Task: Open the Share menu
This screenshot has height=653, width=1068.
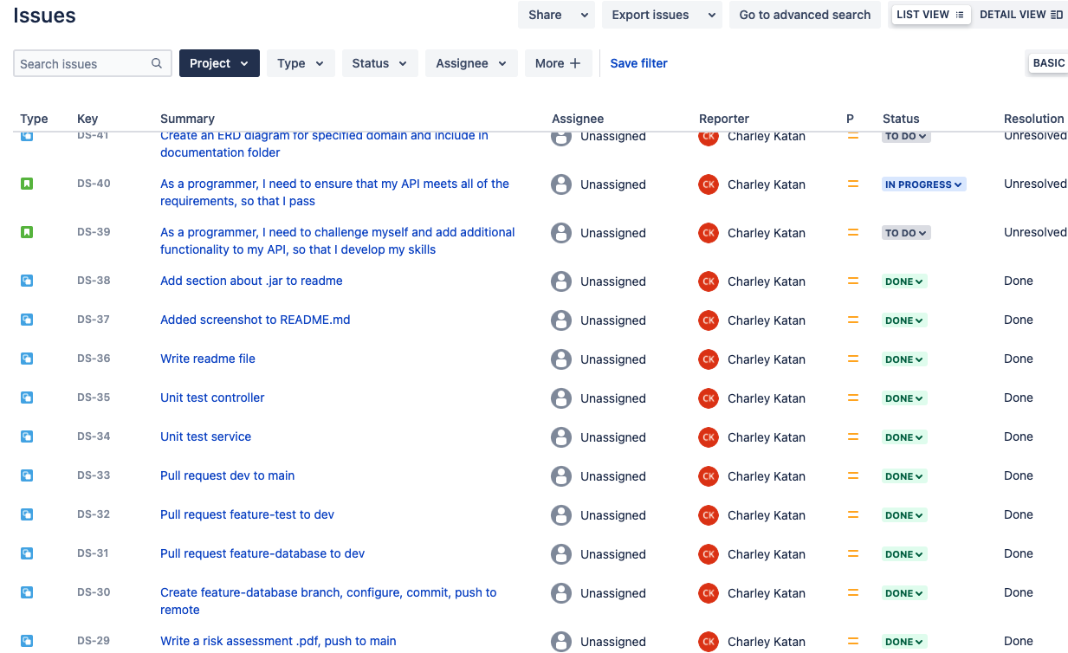Action: 556,14
